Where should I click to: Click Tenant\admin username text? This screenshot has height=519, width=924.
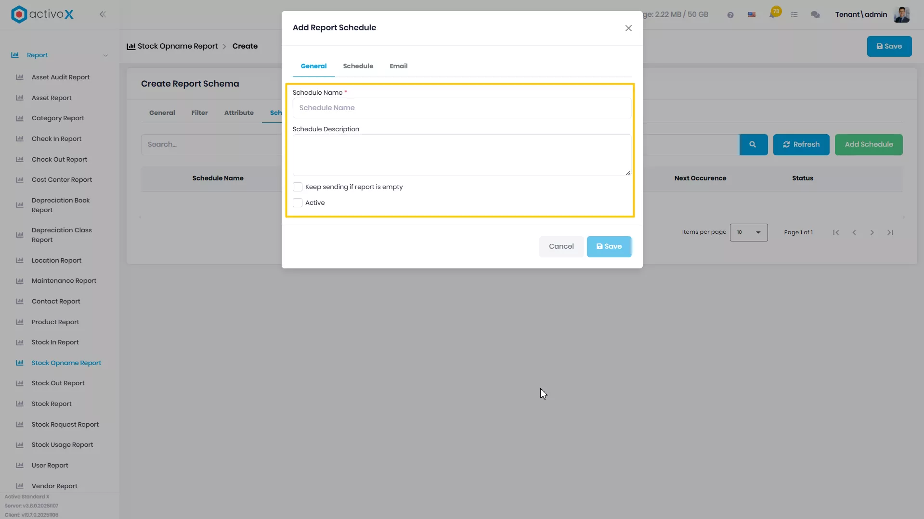pos(861,14)
